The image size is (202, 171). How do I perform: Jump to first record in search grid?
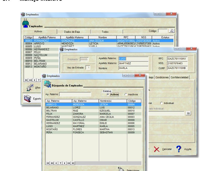click(x=47, y=163)
